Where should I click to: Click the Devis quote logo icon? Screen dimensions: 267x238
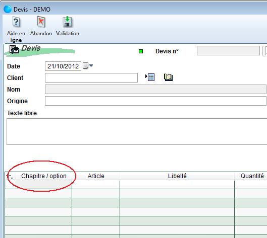coord(14,50)
